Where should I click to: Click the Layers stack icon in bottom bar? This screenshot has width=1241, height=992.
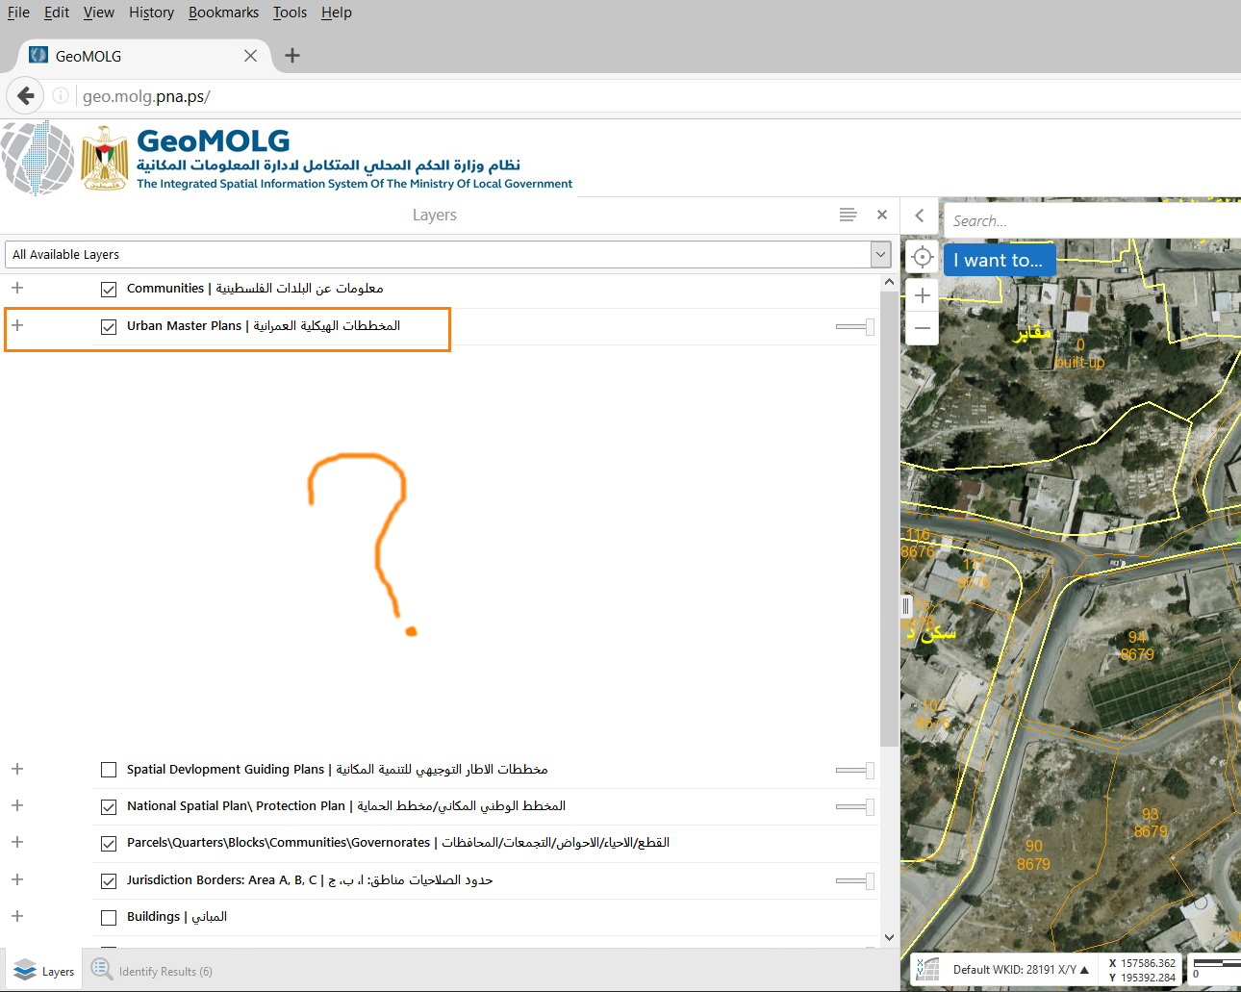click(x=26, y=971)
